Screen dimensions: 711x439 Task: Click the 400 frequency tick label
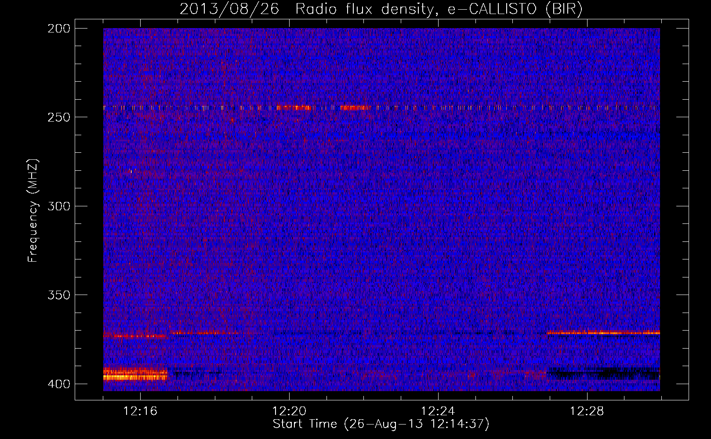(58, 384)
